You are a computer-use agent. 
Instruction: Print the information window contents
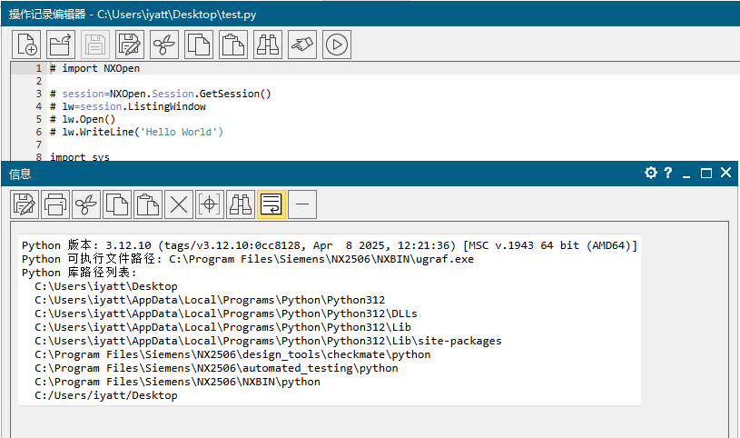point(56,204)
